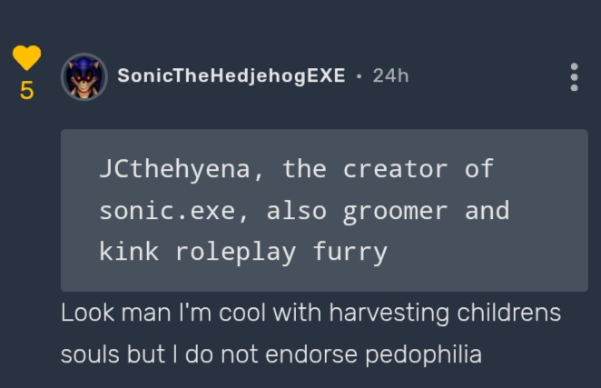Click the word pedophilia in the comment
Screen dimensions: 601x388
click(423, 353)
